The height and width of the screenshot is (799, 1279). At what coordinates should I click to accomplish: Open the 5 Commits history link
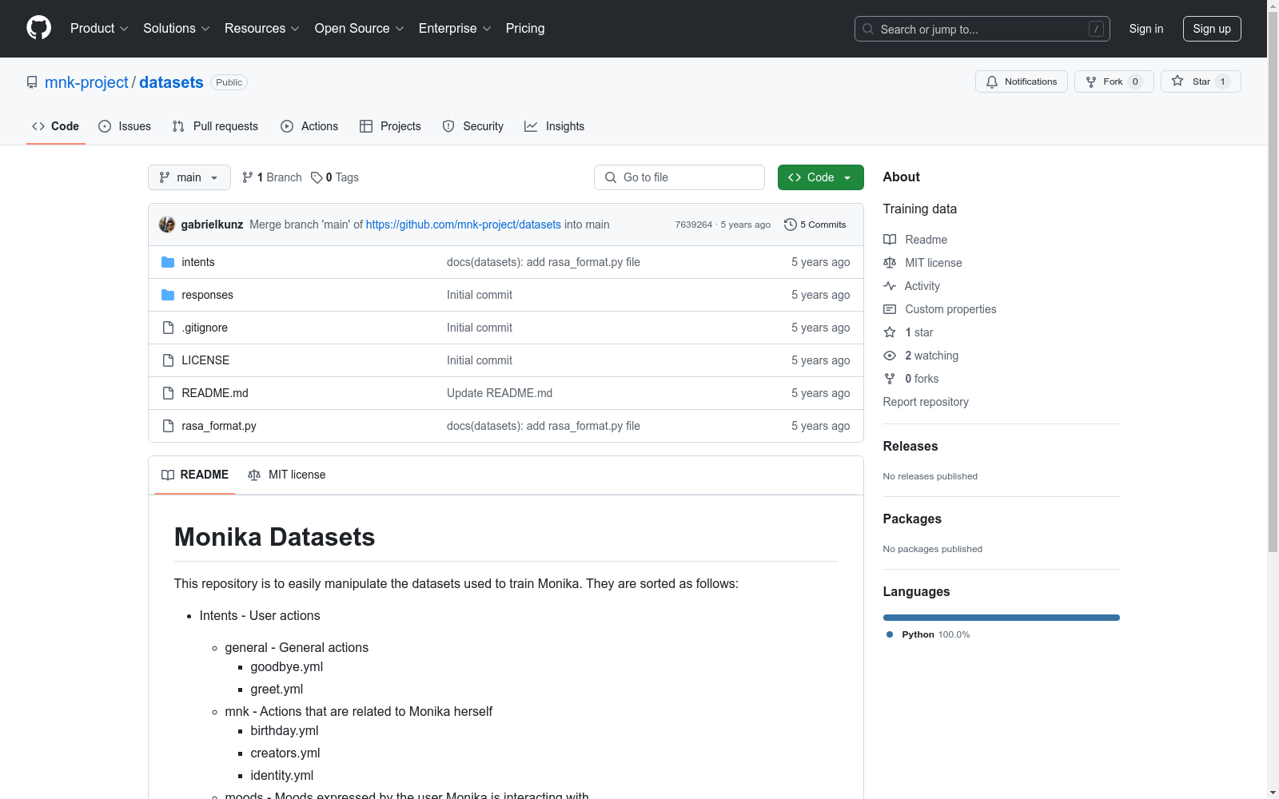click(815, 225)
